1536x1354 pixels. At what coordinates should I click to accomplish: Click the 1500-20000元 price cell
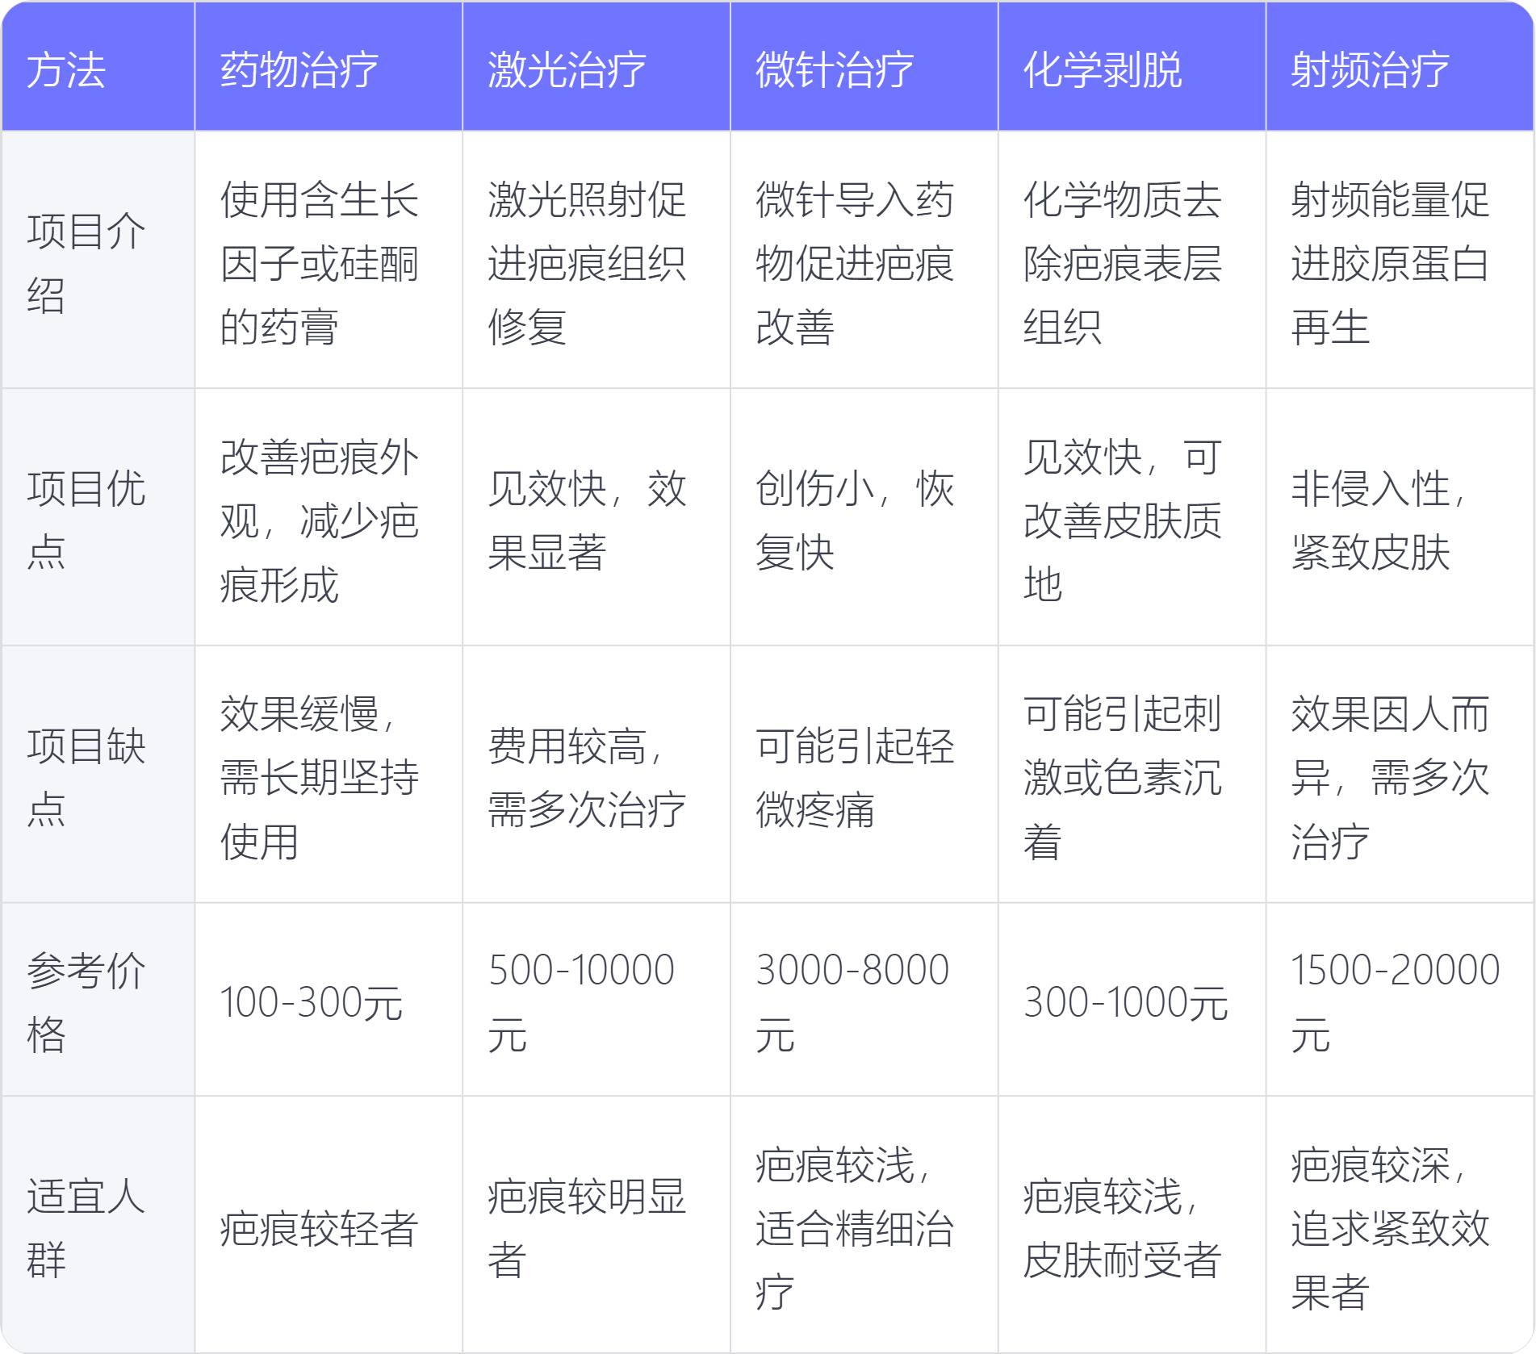pos(1395,1001)
